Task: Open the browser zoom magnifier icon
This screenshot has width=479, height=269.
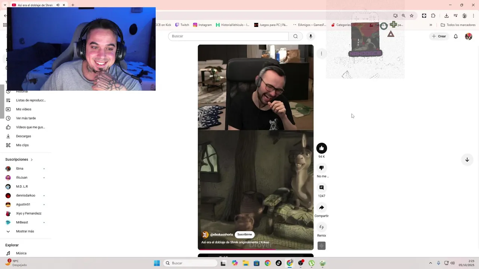Action: coord(403,16)
